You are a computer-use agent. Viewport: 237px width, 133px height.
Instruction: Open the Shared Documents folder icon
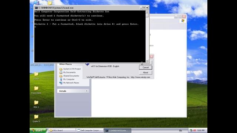click(61, 76)
